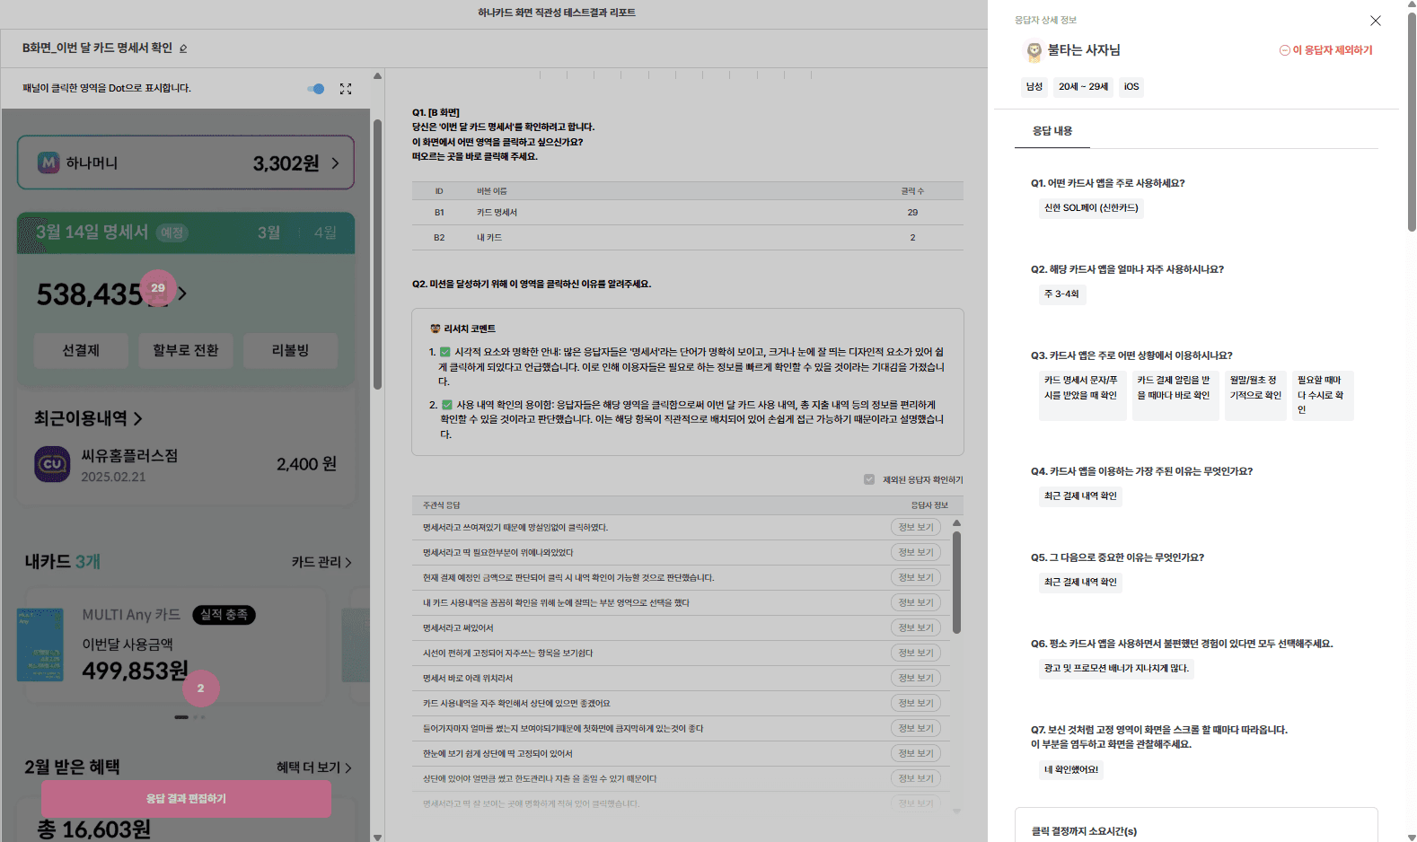Viewport: 1417px width, 842px height.
Task: Click the 선결제 button
Action: (81, 351)
